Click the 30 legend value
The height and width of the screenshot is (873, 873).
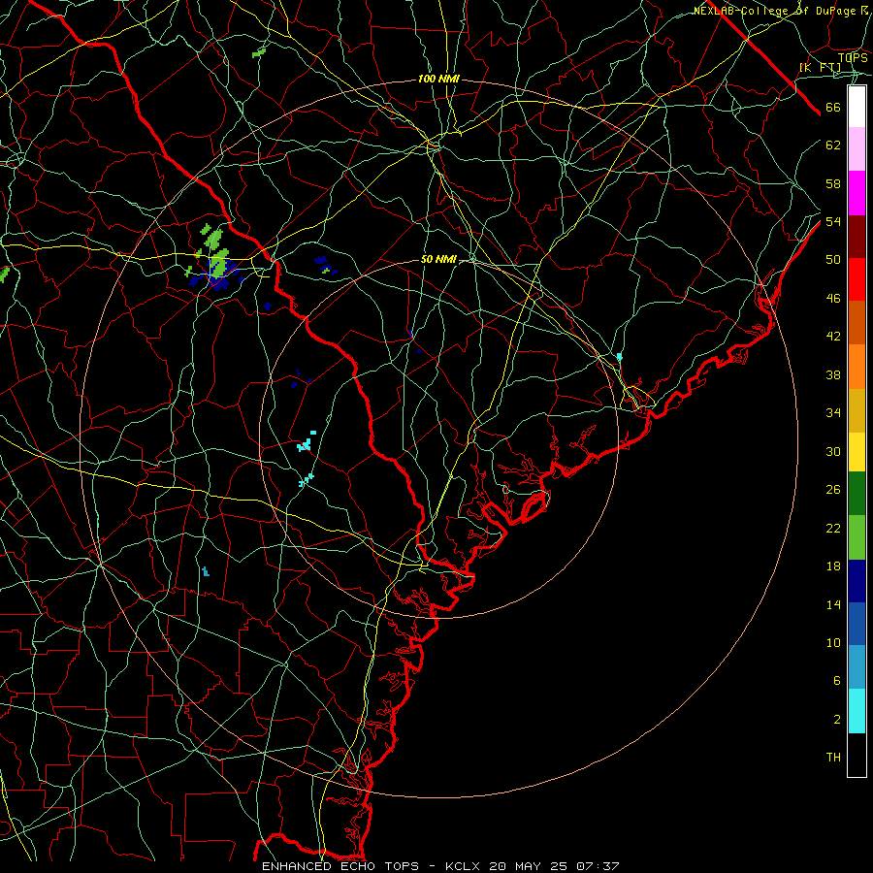click(x=833, y=451)
